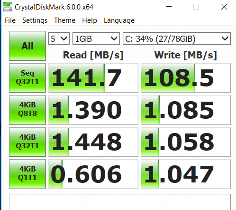Start the 4KiB Q32T1 test
The image size is (236, 210).
(27, 142)
